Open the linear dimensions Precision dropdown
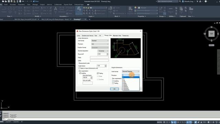 tap(100, 44)
